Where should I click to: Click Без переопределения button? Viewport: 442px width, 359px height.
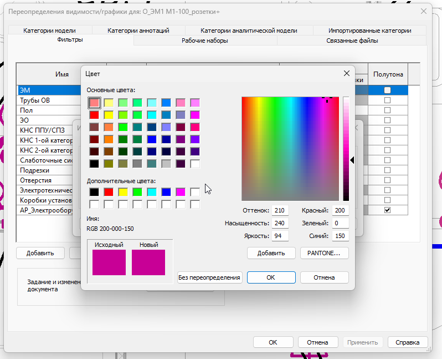(x=209, y=277)
